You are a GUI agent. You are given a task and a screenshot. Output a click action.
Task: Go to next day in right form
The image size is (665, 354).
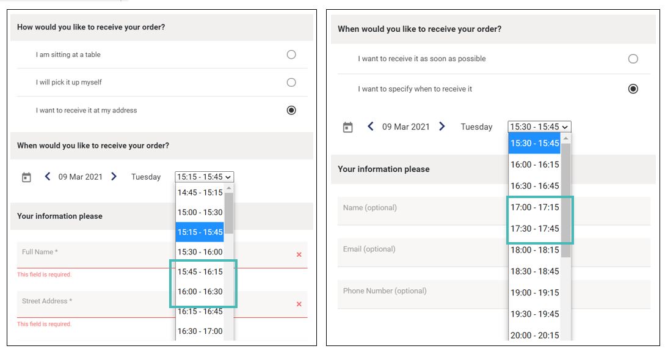(x=442, y=126)
